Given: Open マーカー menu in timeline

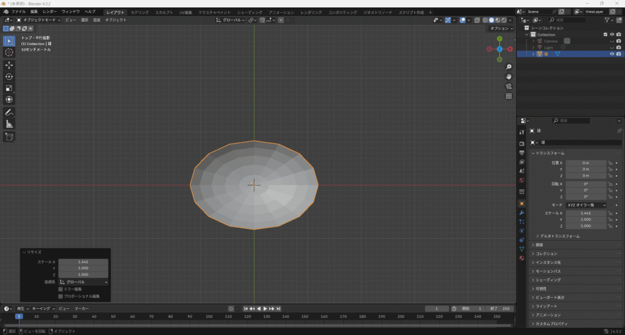Looking at the screenshot, I should [82, 309].
